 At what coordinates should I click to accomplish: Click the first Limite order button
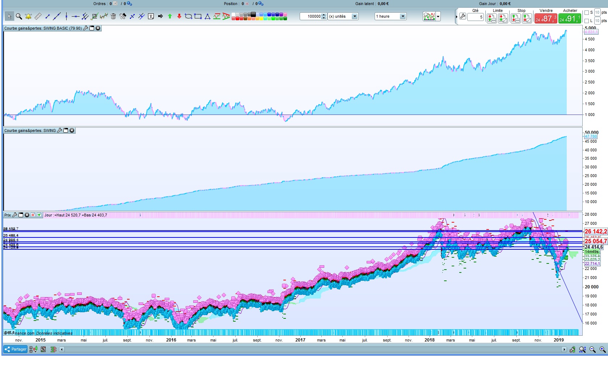491,18
